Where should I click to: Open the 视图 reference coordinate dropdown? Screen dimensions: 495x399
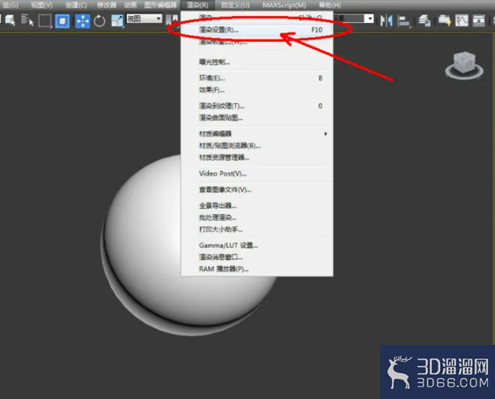[x=144, y=18]
